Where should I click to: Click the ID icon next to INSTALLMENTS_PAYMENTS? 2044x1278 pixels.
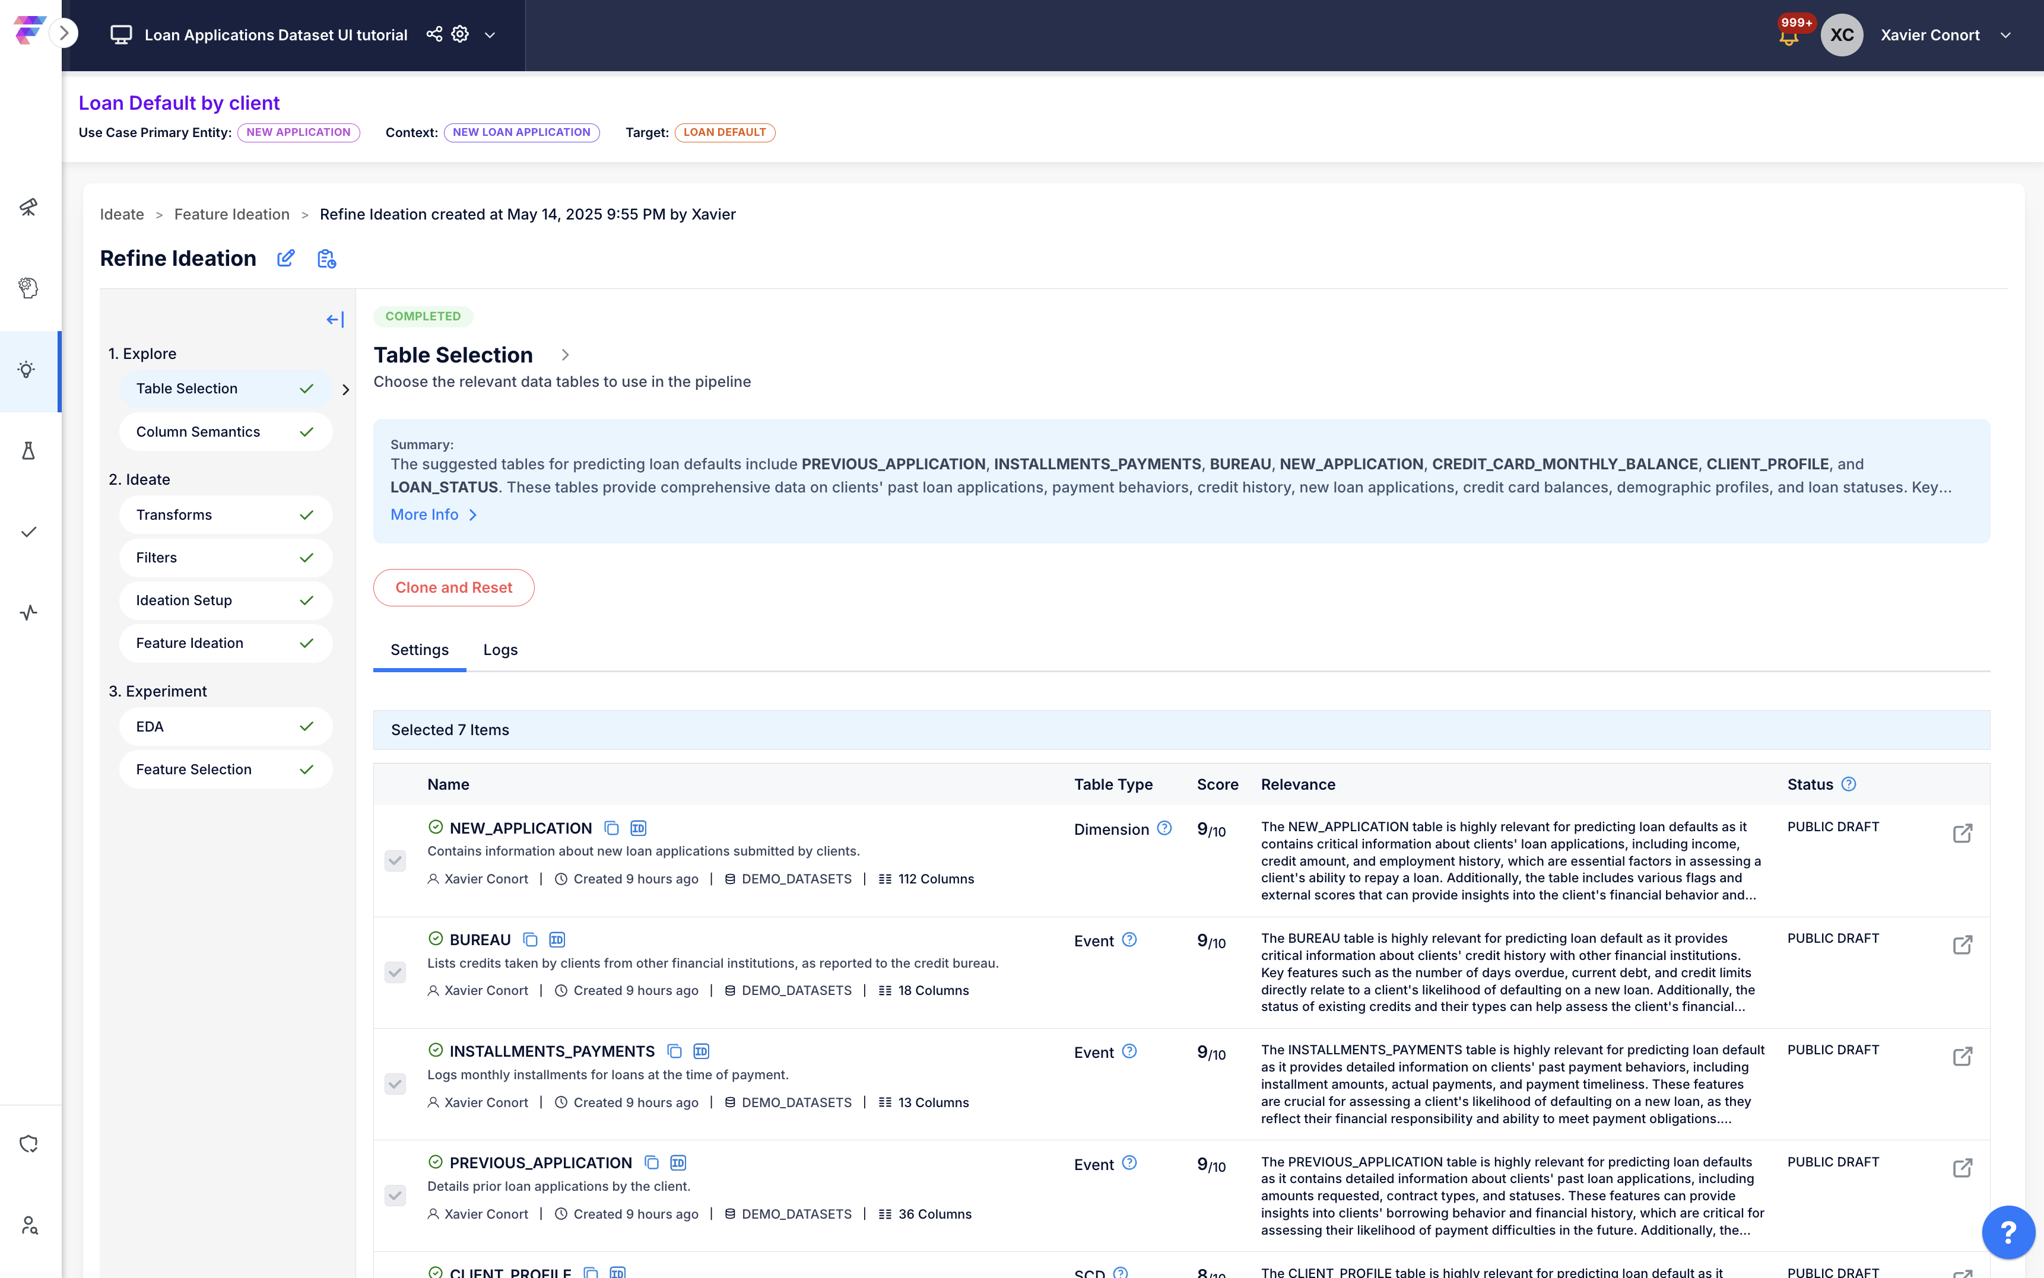(x=701, y=1051)
